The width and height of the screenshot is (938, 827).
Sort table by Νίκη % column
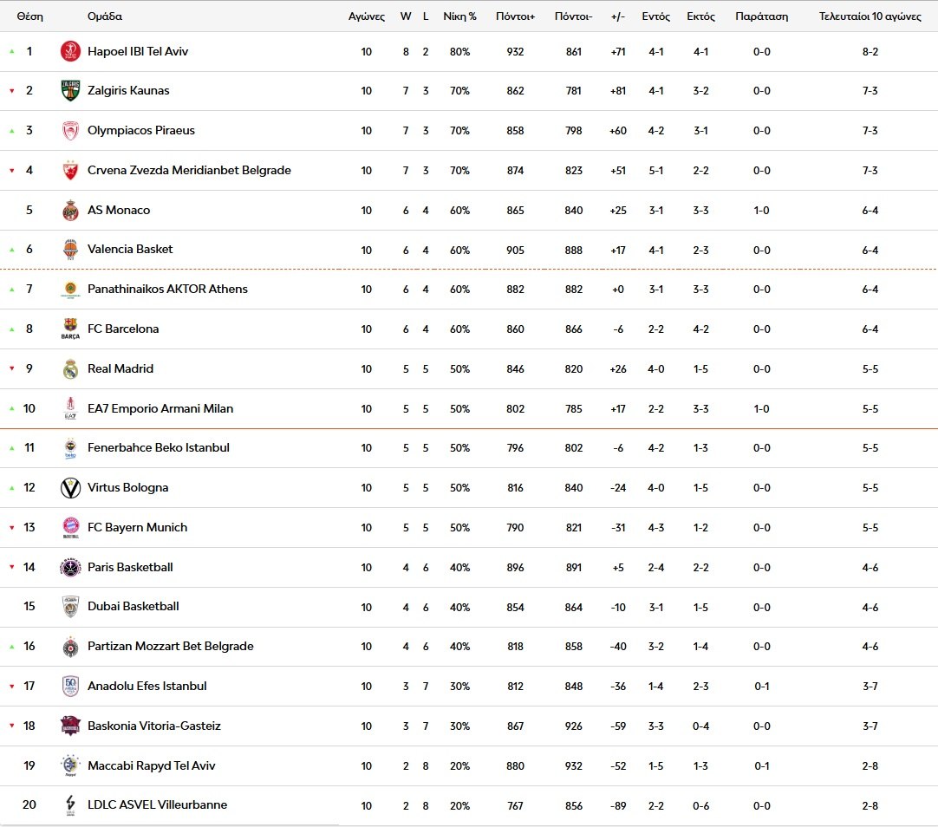tap(459, 16)
